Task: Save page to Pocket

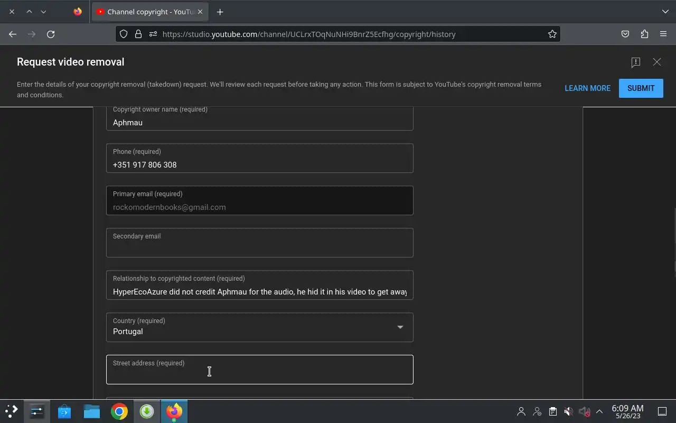Action: coord(625,34)
